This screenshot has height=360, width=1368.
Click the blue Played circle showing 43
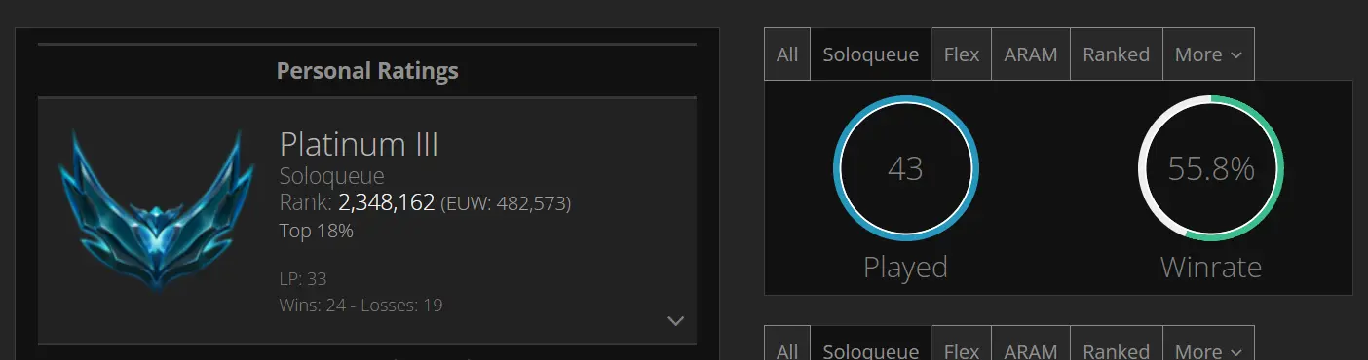coord(905,168)
